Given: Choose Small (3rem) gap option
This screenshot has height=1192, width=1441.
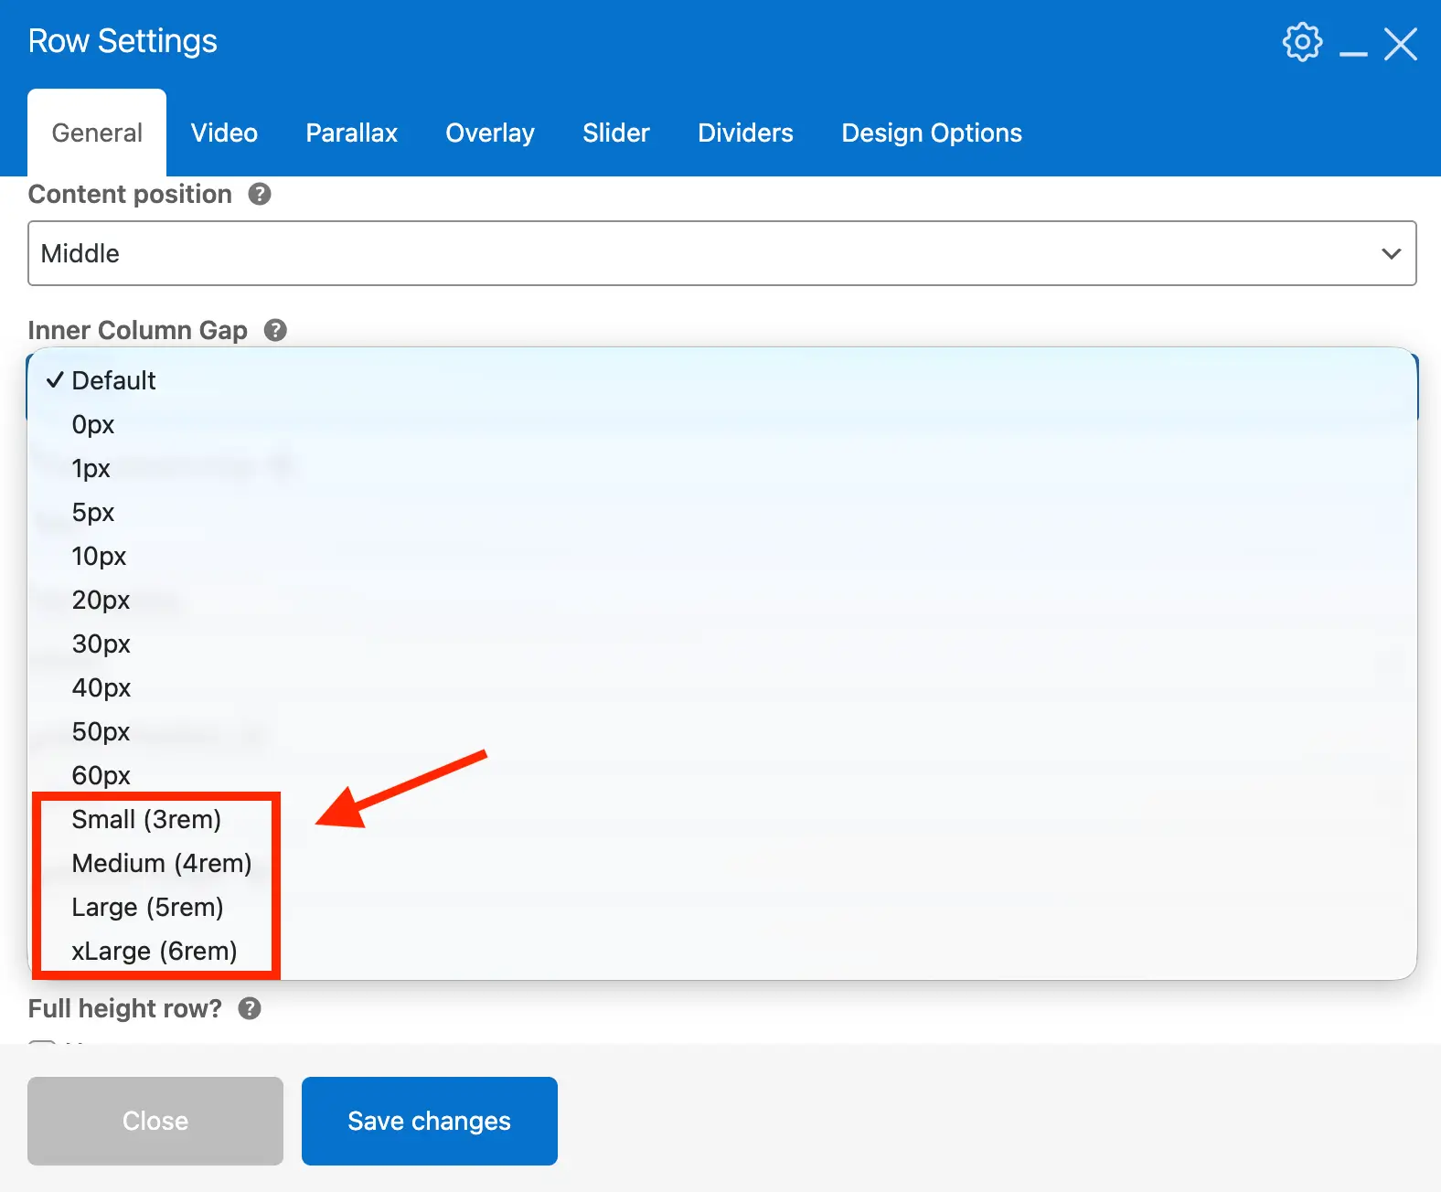Looking at the screenshot, I should point(146,819).
